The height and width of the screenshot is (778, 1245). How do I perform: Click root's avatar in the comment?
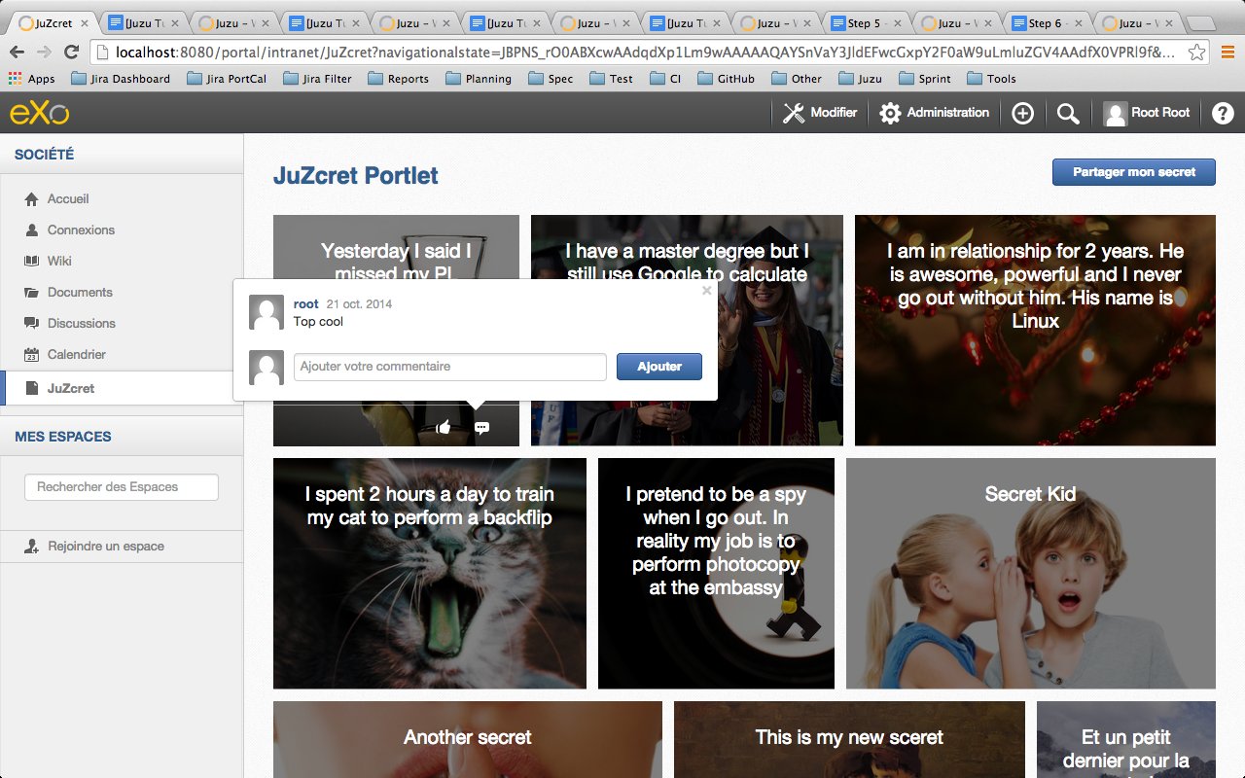267,312
